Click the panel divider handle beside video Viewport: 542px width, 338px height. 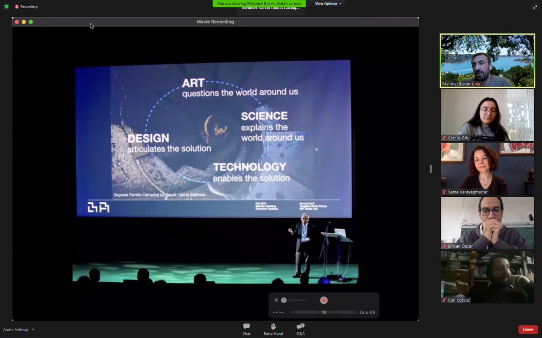click(x=431, y=169)
